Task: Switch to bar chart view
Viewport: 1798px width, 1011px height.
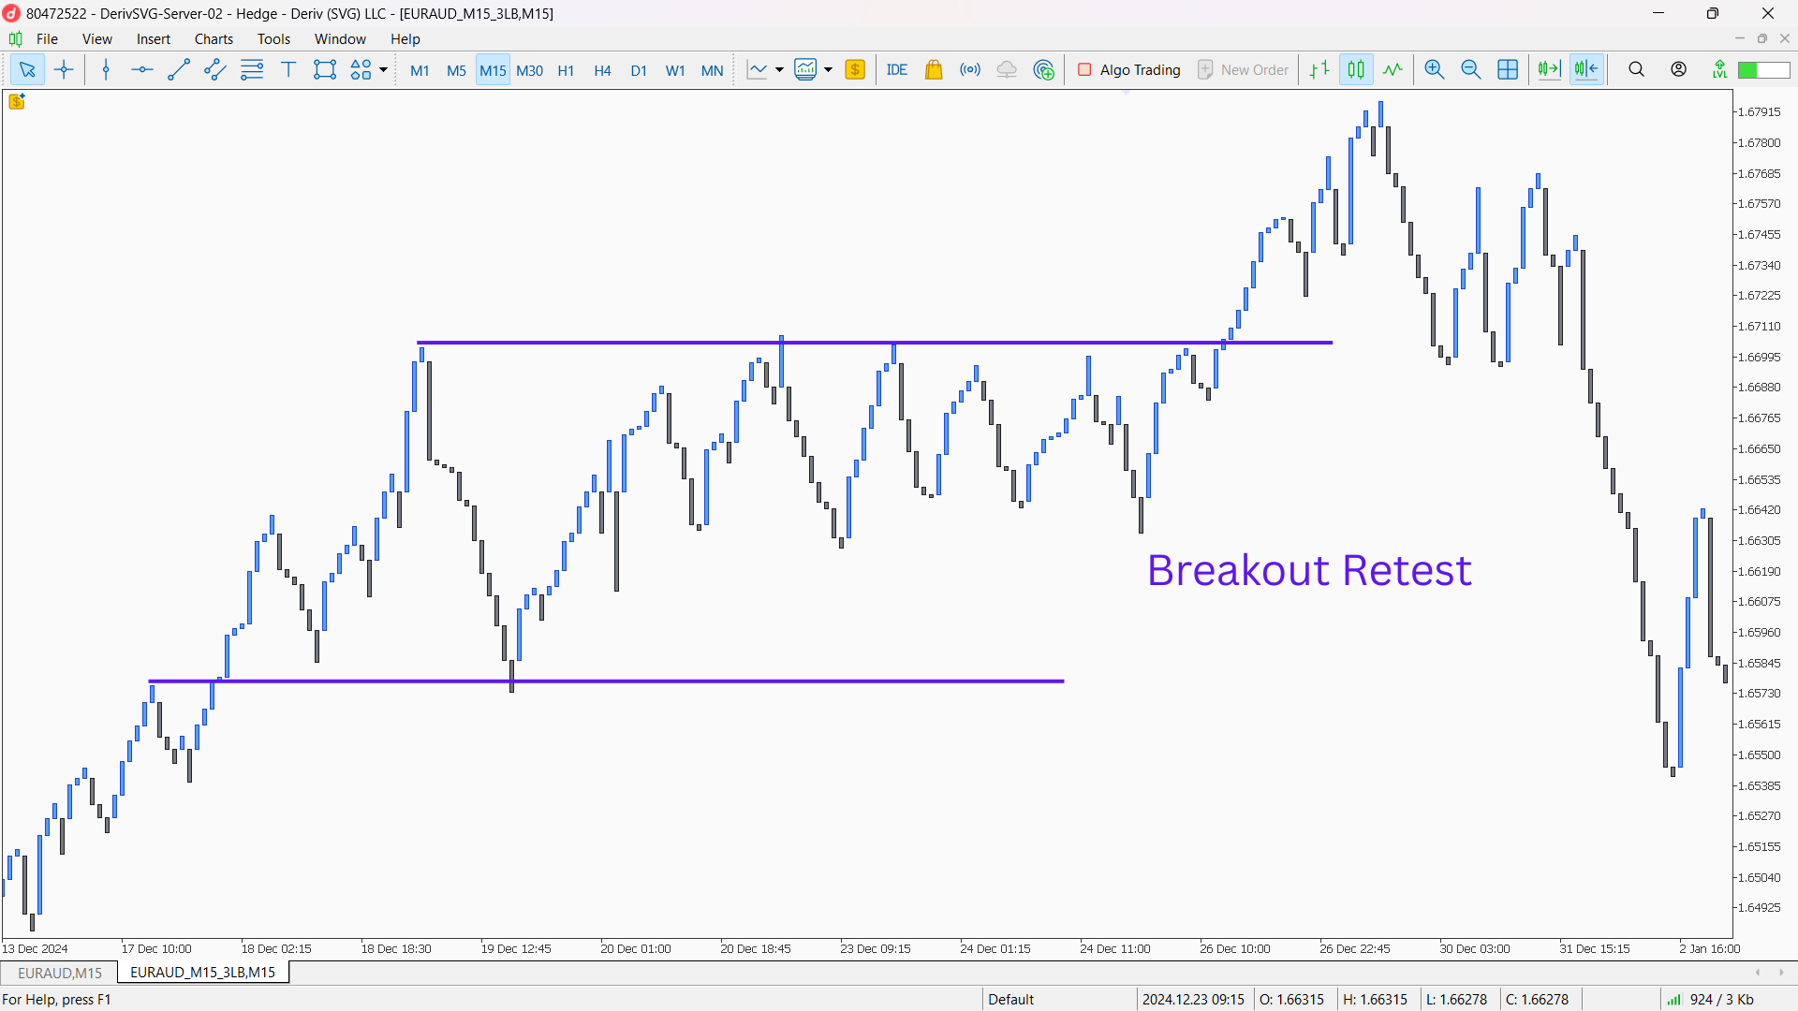Action: tap(1319, 69)
